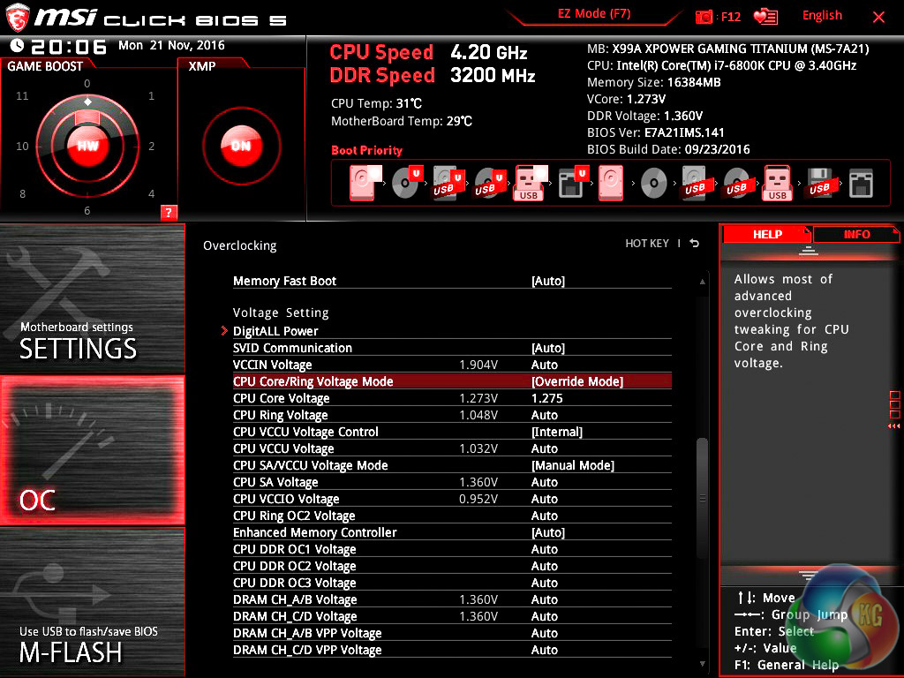904x678 pixels.
Task: Select the DRAM CH_C/D Voltage row
Action: click(452, 615)
